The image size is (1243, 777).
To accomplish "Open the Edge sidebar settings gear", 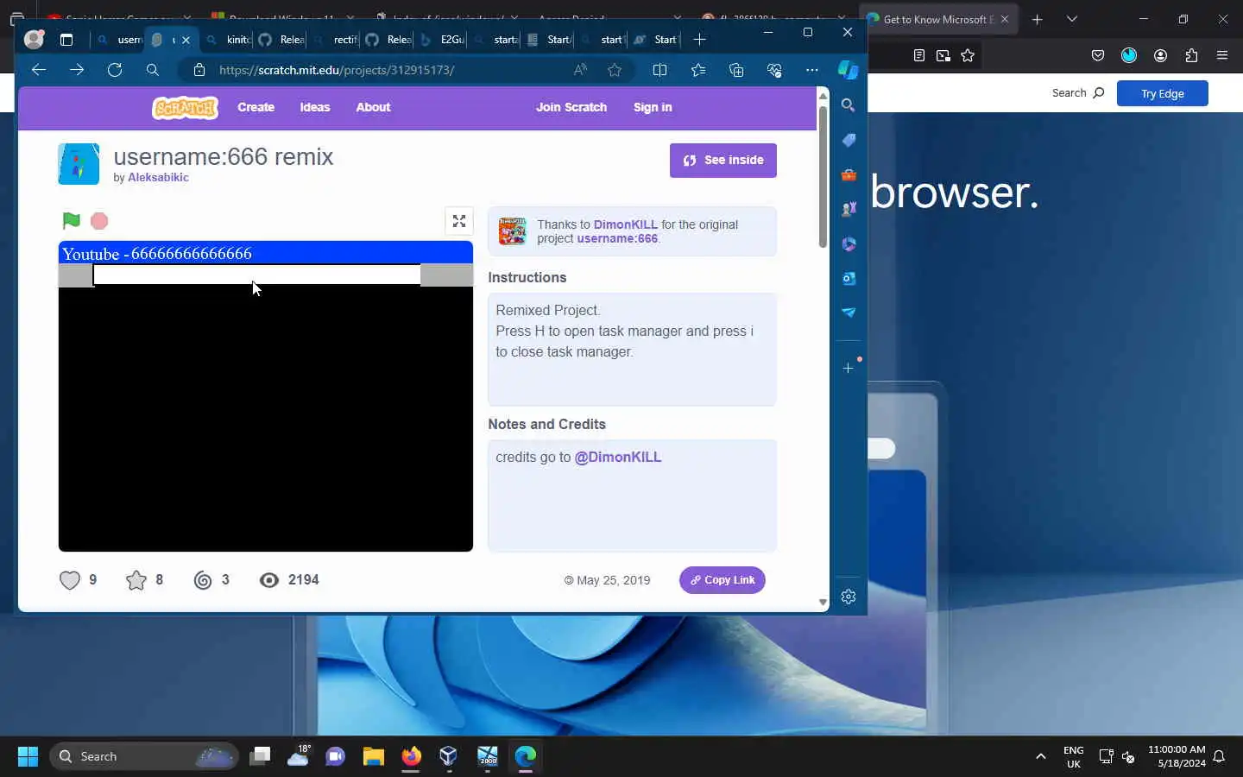I will 849,597.
